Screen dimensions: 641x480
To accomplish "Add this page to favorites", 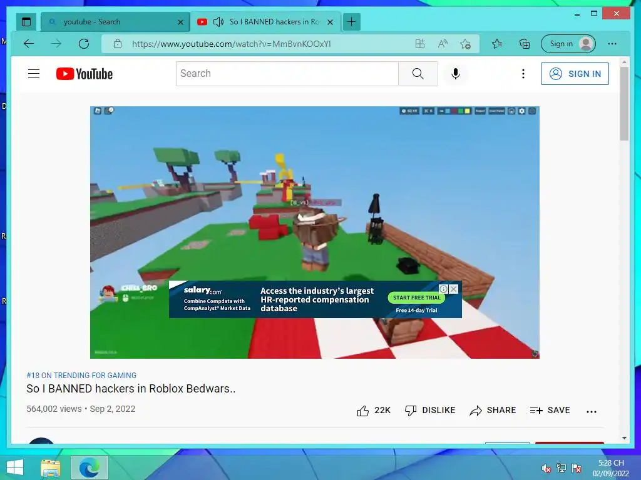I will click(x=465, y=44).
